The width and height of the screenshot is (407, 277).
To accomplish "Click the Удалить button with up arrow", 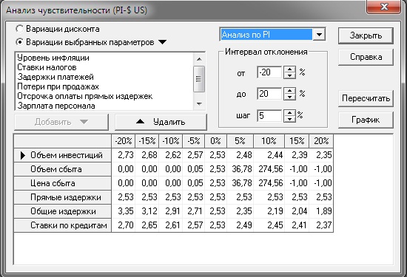I will (161, 122).
